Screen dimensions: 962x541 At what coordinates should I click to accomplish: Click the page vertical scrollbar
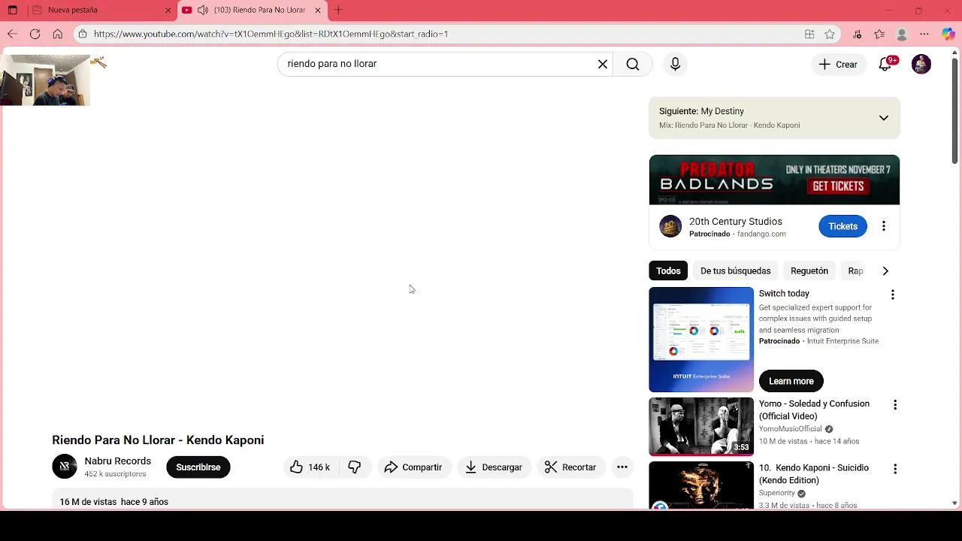tap(955, 110)
